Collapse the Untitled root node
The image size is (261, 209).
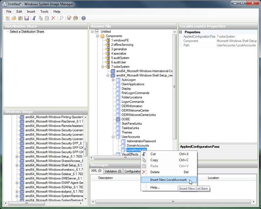pos(92,31)
